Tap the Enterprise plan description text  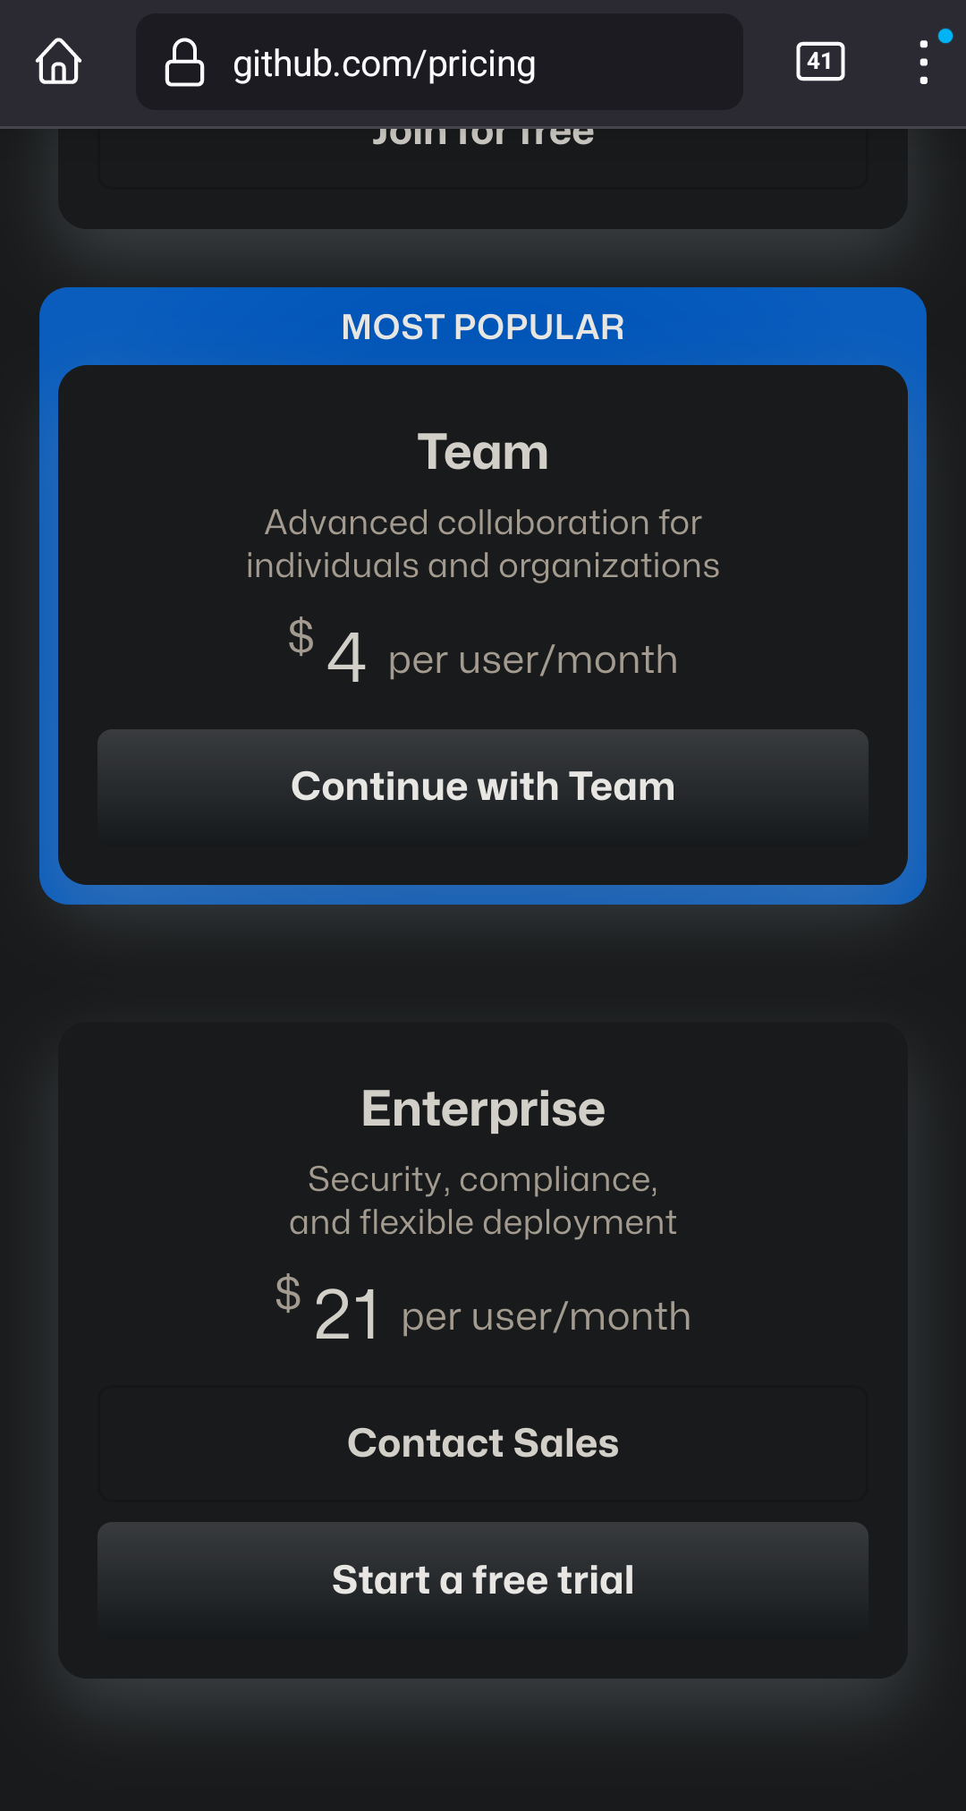483,1200
